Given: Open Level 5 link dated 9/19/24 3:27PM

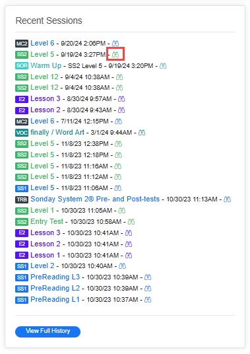Looking at the screenshot, I should [42, 54].
